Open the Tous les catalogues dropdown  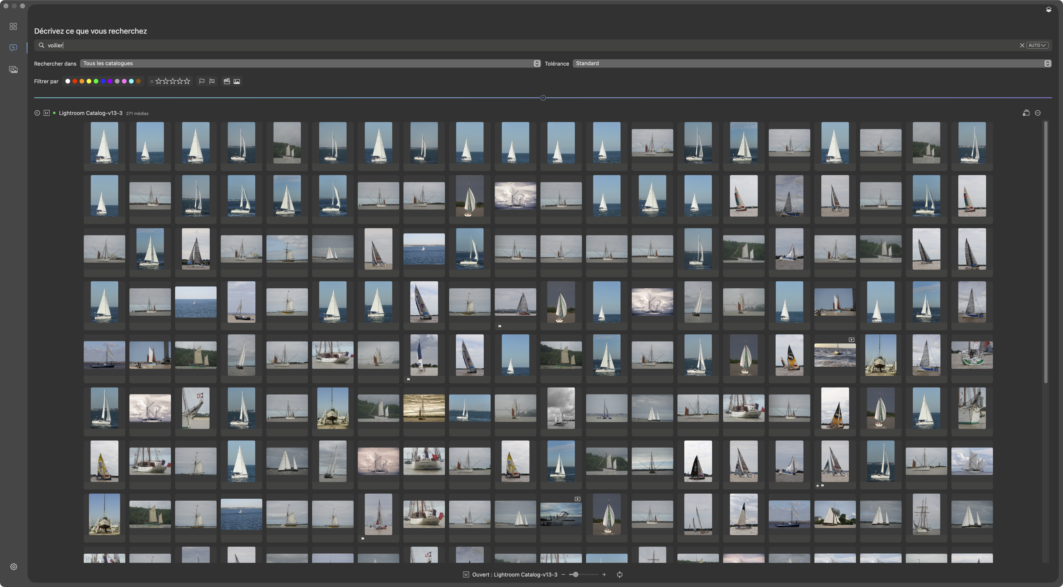point(310,63)
